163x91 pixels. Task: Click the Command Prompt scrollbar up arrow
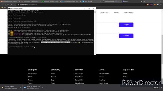(x=95, y=11)
